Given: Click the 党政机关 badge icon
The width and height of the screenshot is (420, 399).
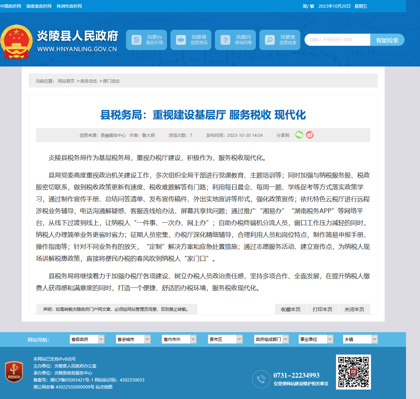Looking at the screenshot, I should point(14,372).
